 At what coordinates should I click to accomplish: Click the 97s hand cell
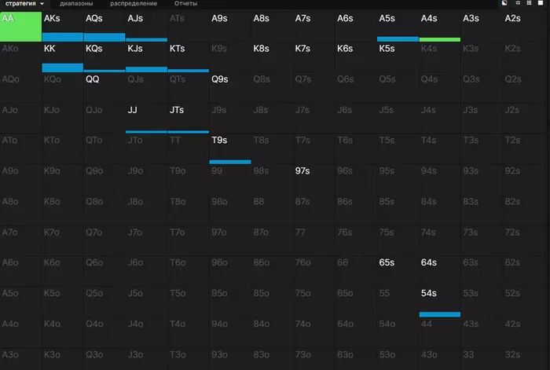[x=314, y=179]
